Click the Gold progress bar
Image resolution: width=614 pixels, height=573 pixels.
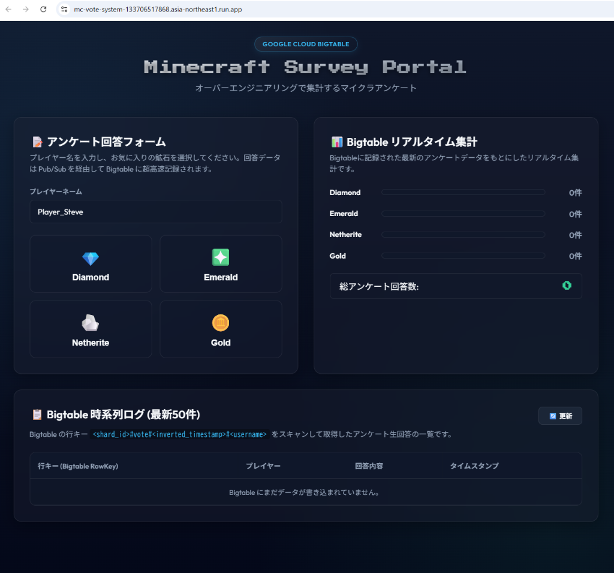[463, 256]
